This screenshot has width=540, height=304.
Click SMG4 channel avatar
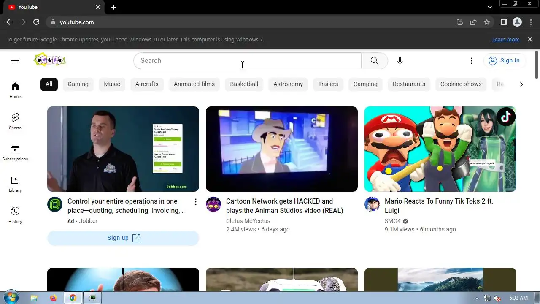(372, 204)
